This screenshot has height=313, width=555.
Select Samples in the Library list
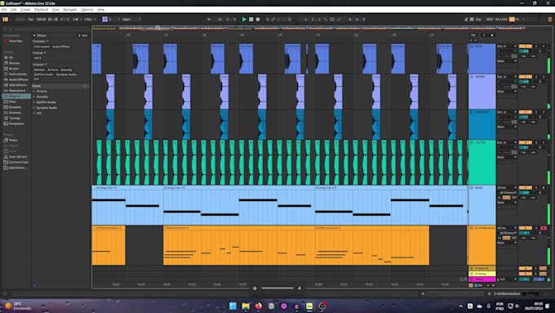click(x=15, y=107)
